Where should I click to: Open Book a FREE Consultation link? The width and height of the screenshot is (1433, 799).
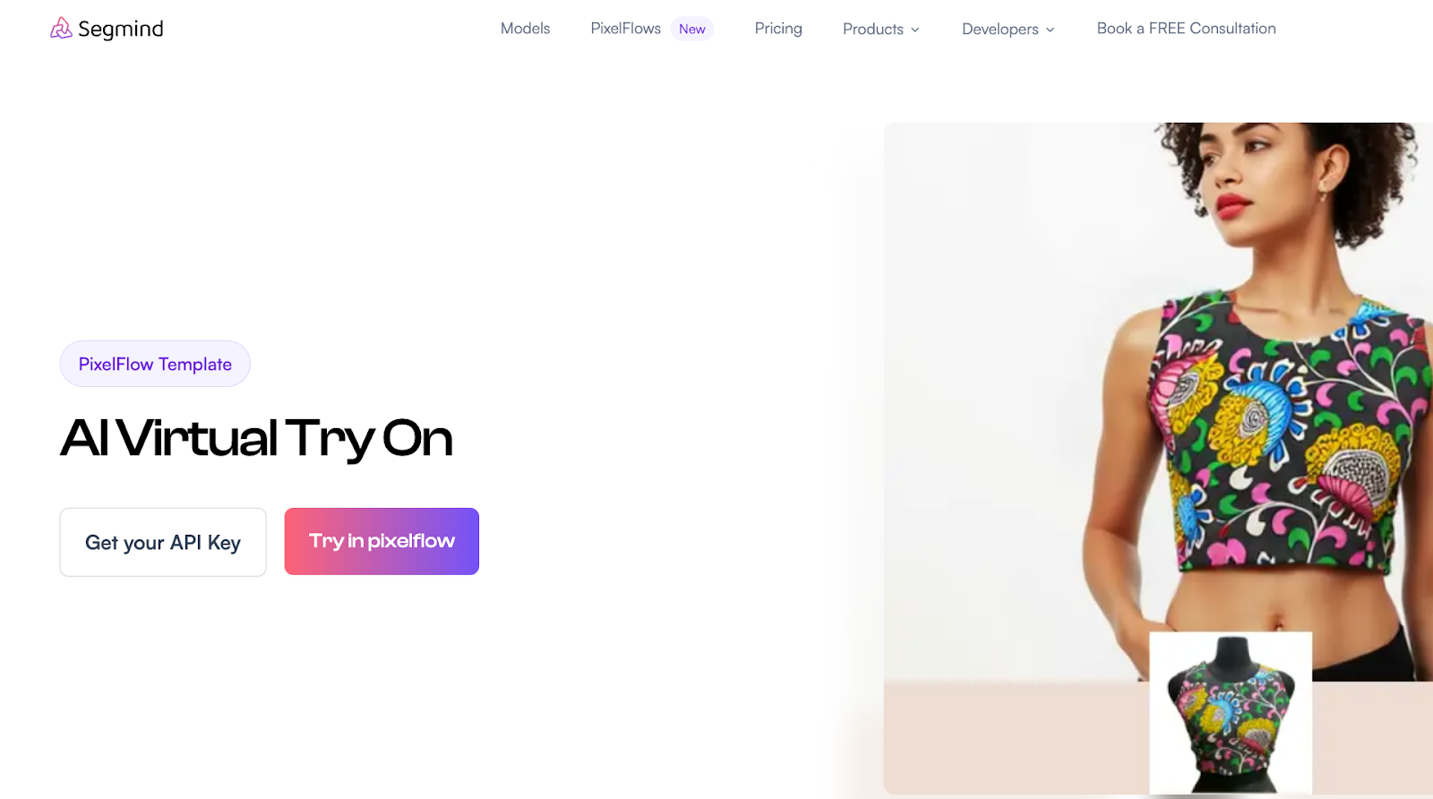click(x=1187, y=29)
